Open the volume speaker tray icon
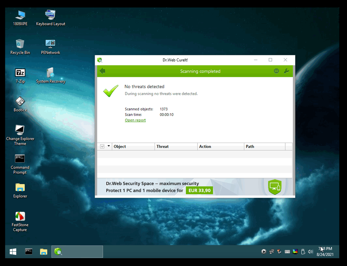347x266 pixels. click(x=310, y=252)
